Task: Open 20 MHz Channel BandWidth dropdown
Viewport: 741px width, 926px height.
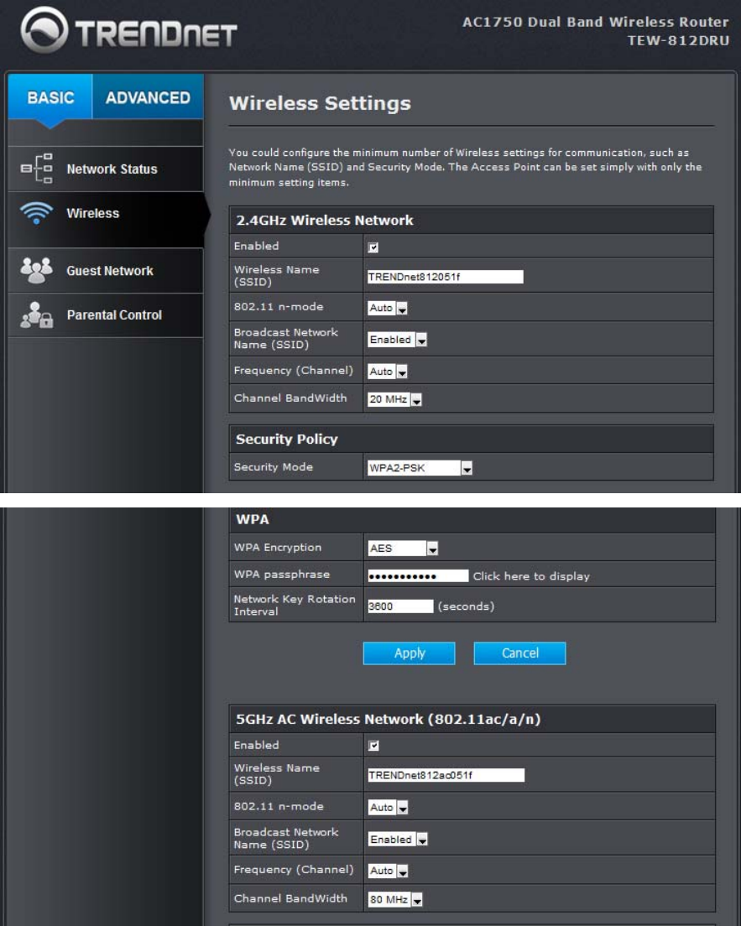Action: (x=394, y=399)
